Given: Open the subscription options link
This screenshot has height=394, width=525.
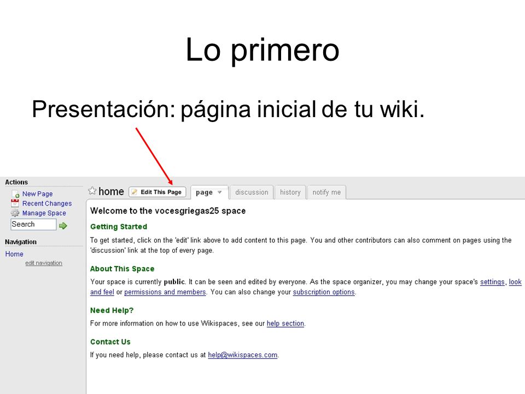Looking at the screenshot, I should (x=324, y=292).
